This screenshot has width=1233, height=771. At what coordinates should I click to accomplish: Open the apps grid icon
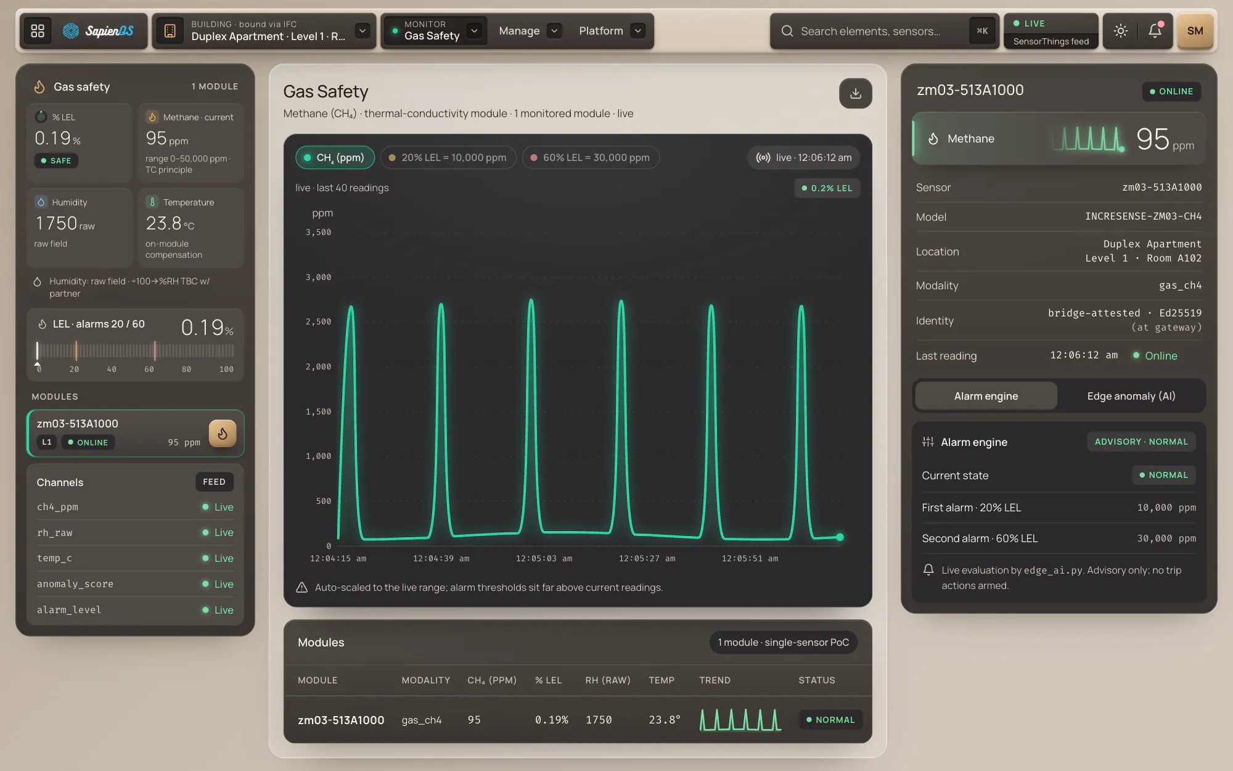(x=38, y=31)
